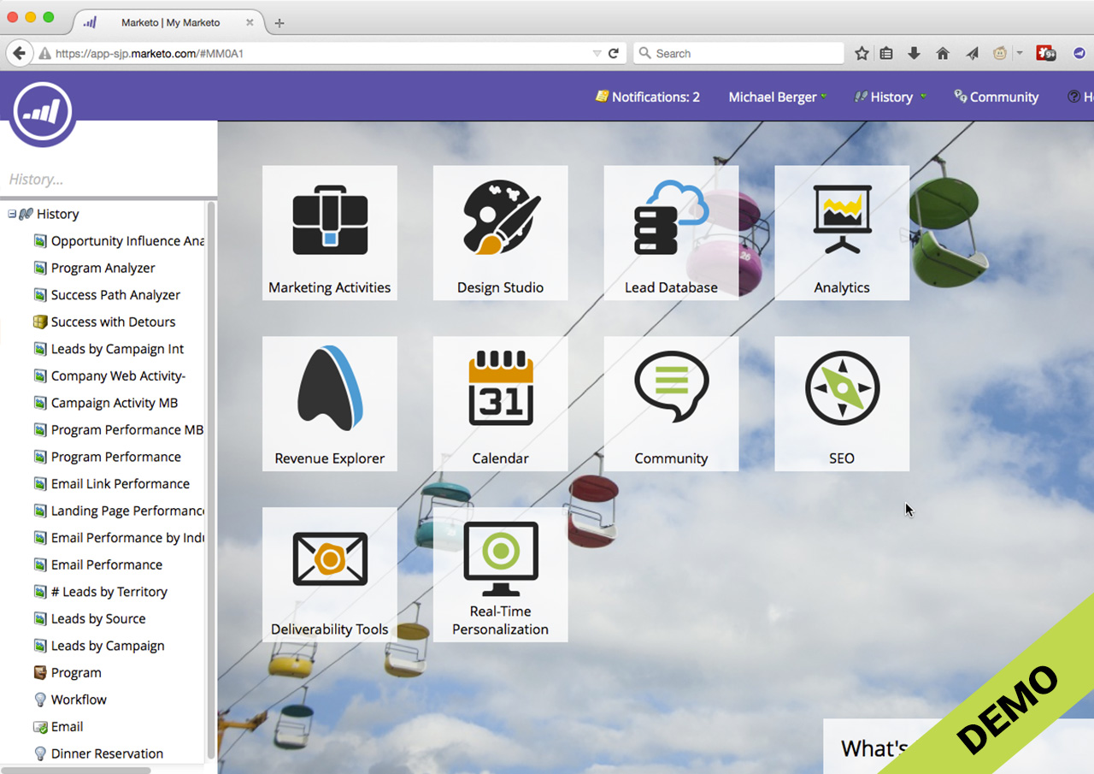Click the browser reload button
Screen dimensions: 1094x774
click(x=614, y=54)
